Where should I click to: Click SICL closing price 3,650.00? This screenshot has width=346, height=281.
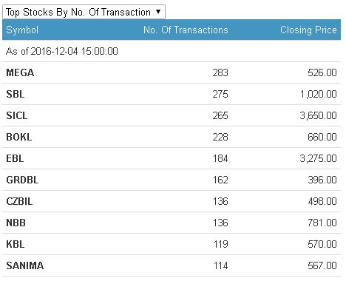pos(318,115)
